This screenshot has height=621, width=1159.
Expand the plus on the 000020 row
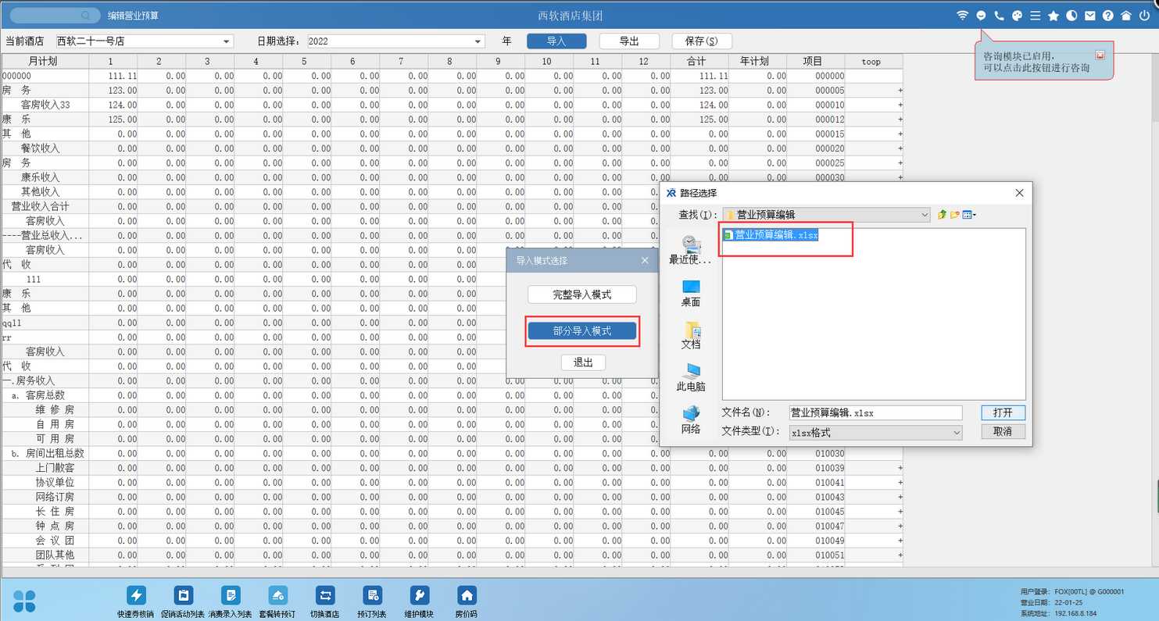pos(900,148)
